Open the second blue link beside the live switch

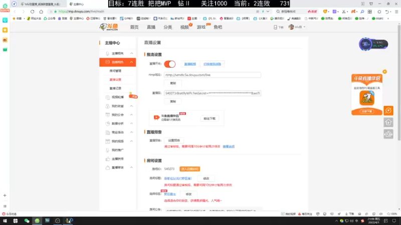(212, 64)
